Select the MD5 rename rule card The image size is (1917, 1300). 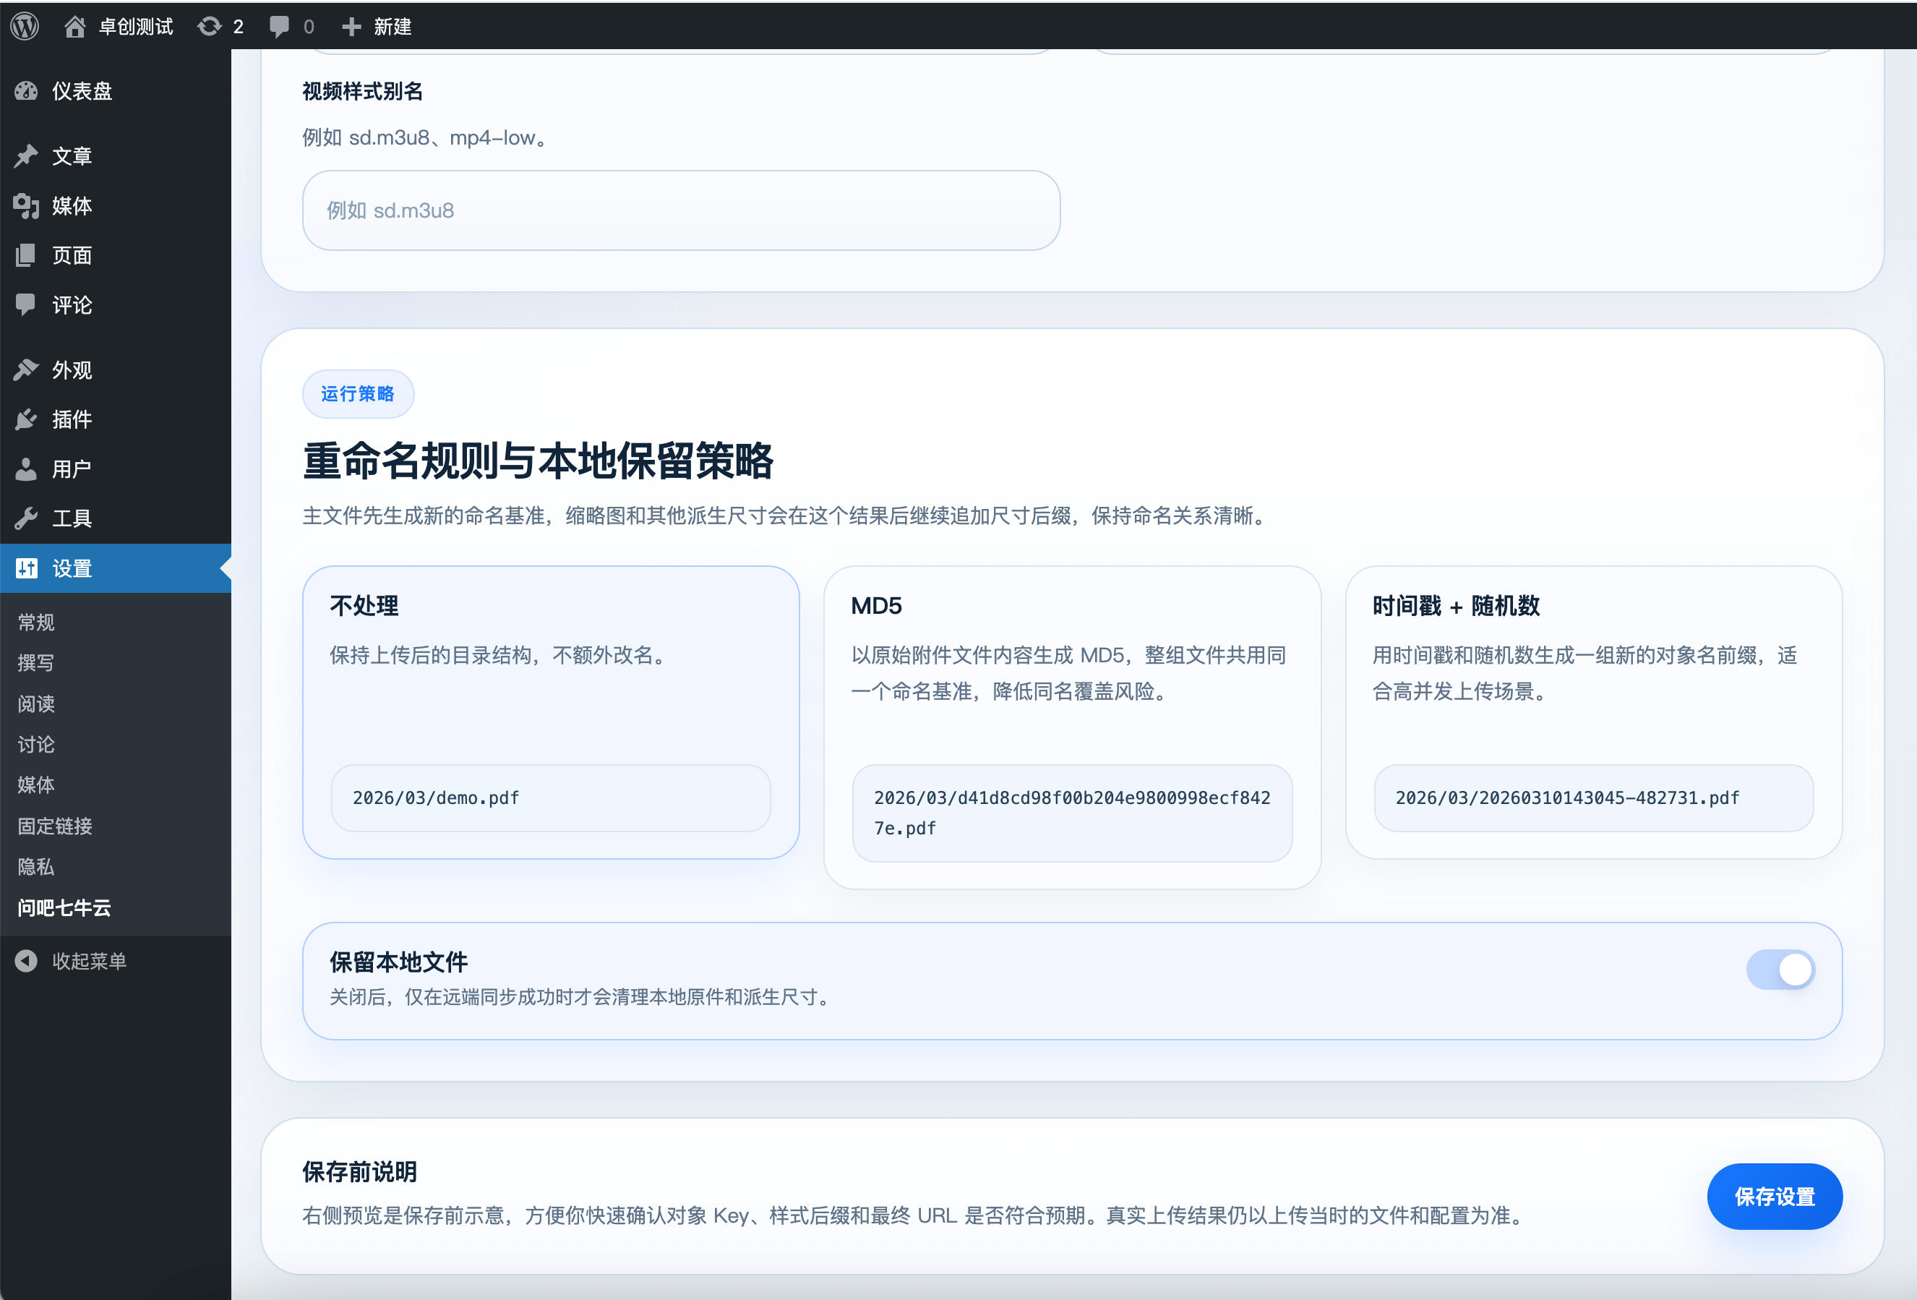[1071, 727]
